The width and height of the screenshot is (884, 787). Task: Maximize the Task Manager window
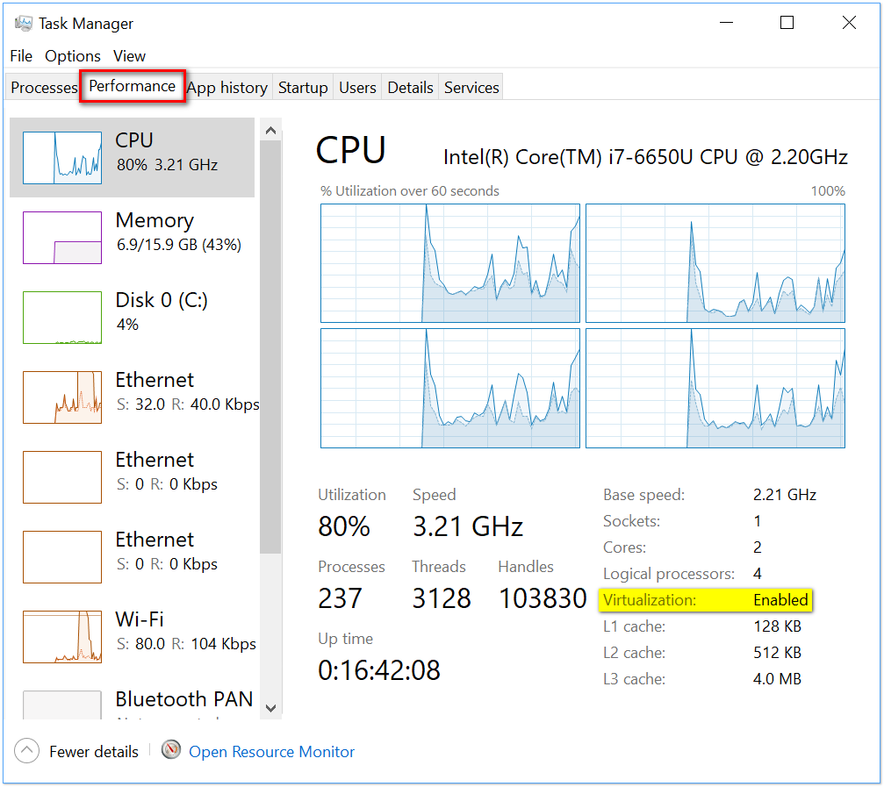click(787, 23)
